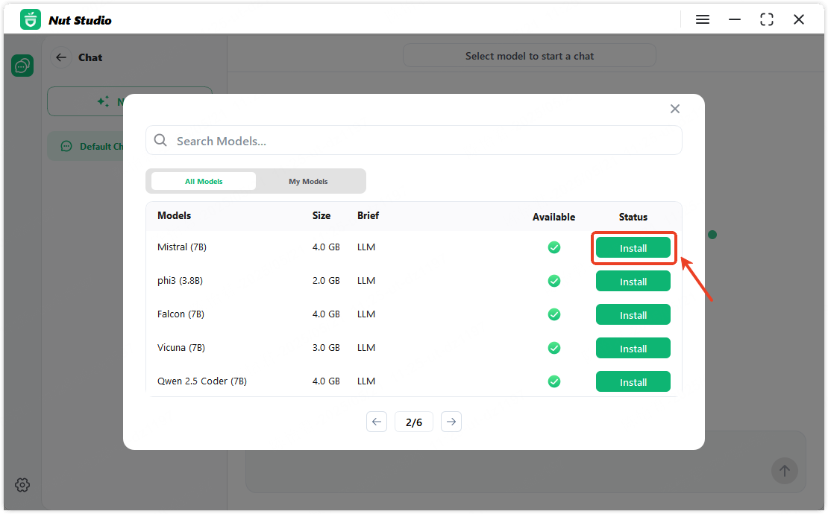Click the Nut Studio logo icon
Viewport: 828px width, 514px height.
coord(31,19)
